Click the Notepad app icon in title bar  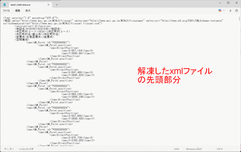click(x=5, y=5)
